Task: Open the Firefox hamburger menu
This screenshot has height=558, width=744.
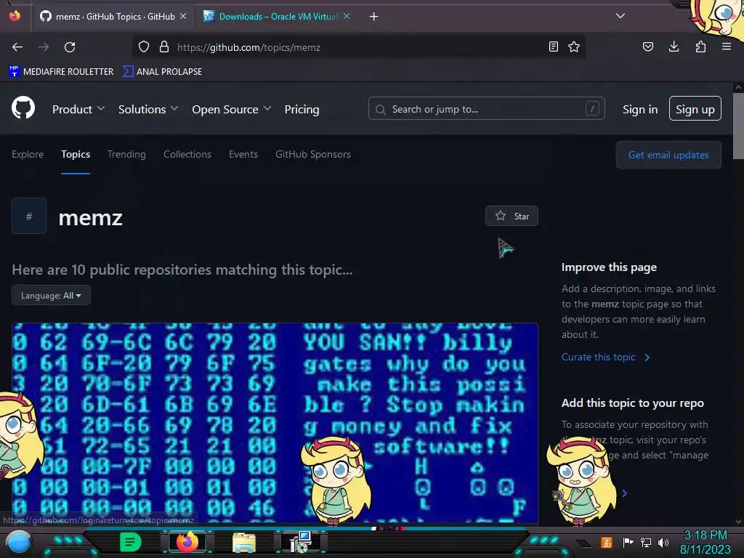Action: pyautogui.click(x=727, y=46)
